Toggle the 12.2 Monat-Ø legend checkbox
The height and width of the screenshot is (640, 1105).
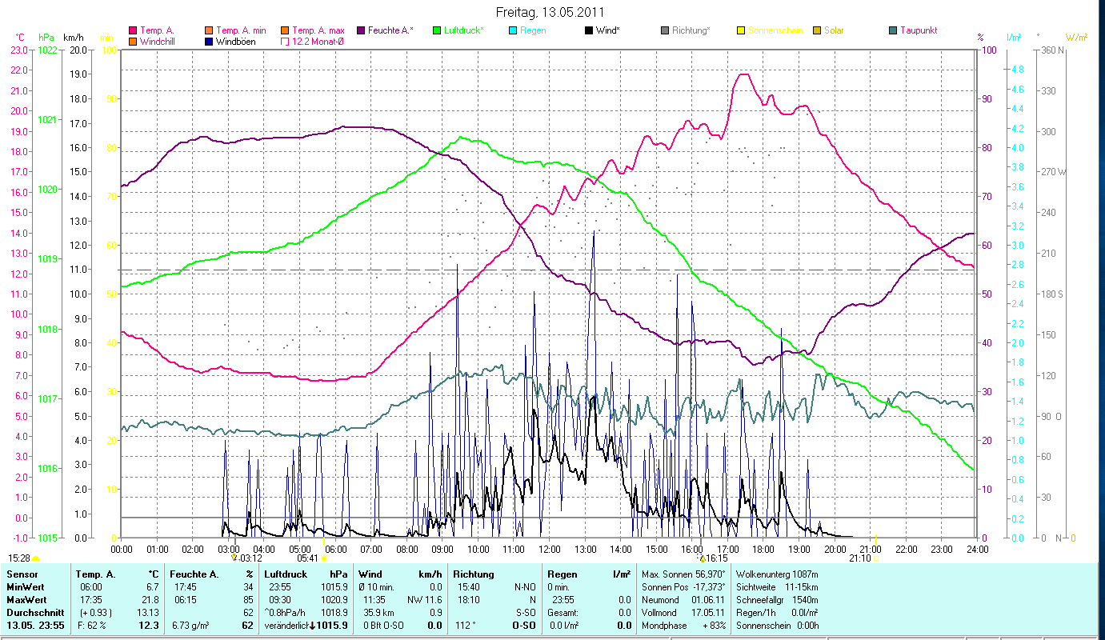pyautogui.click(x=285, y=42)
